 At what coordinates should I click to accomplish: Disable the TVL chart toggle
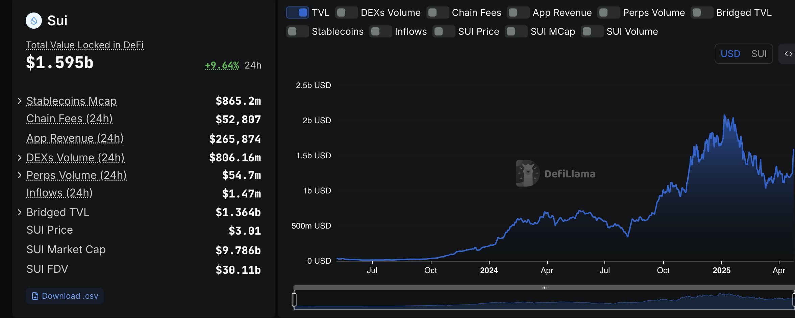[298, 13]
